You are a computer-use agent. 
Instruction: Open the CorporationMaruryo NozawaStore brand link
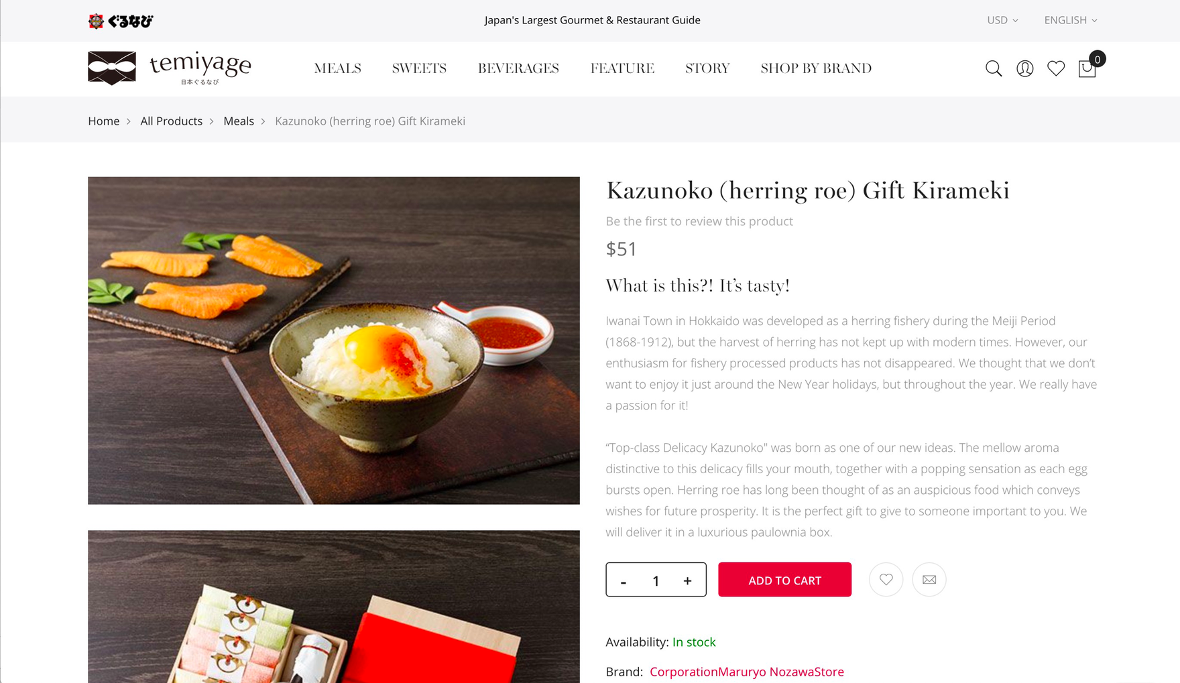[x=747, y=672]
